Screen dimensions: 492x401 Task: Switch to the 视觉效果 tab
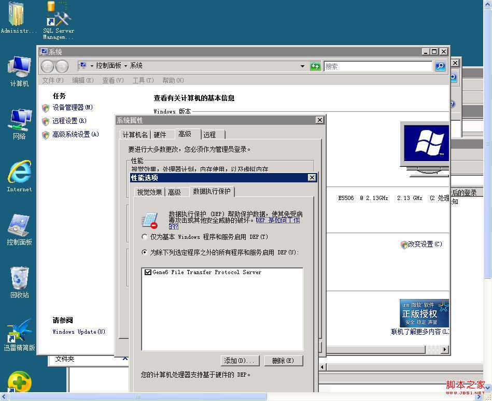tap(149, 192)
